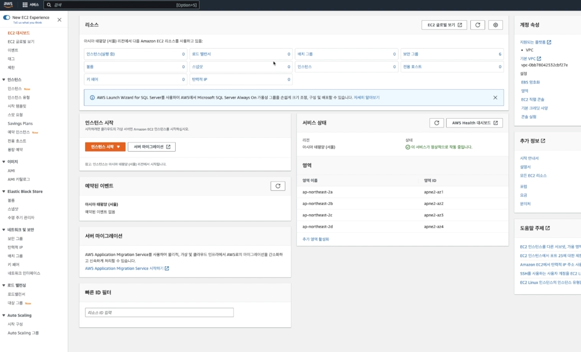Open 자세히 알아보기 link in banner
Screen dimensions: 581x352
[x=366, y=98]
